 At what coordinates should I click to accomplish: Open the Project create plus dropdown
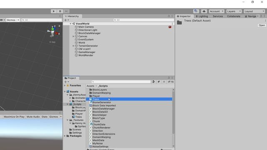[66, 82]
